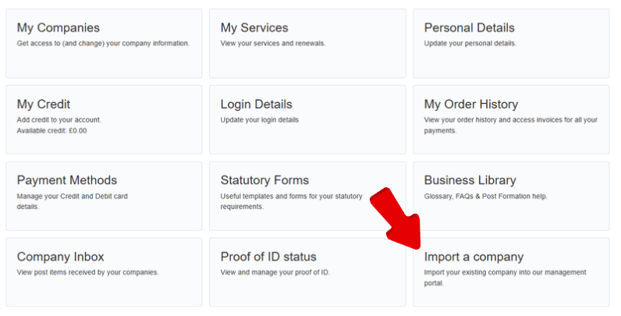Open the My Services card
The height and width of the screenshot is (316, 621).
click(307, 44)
